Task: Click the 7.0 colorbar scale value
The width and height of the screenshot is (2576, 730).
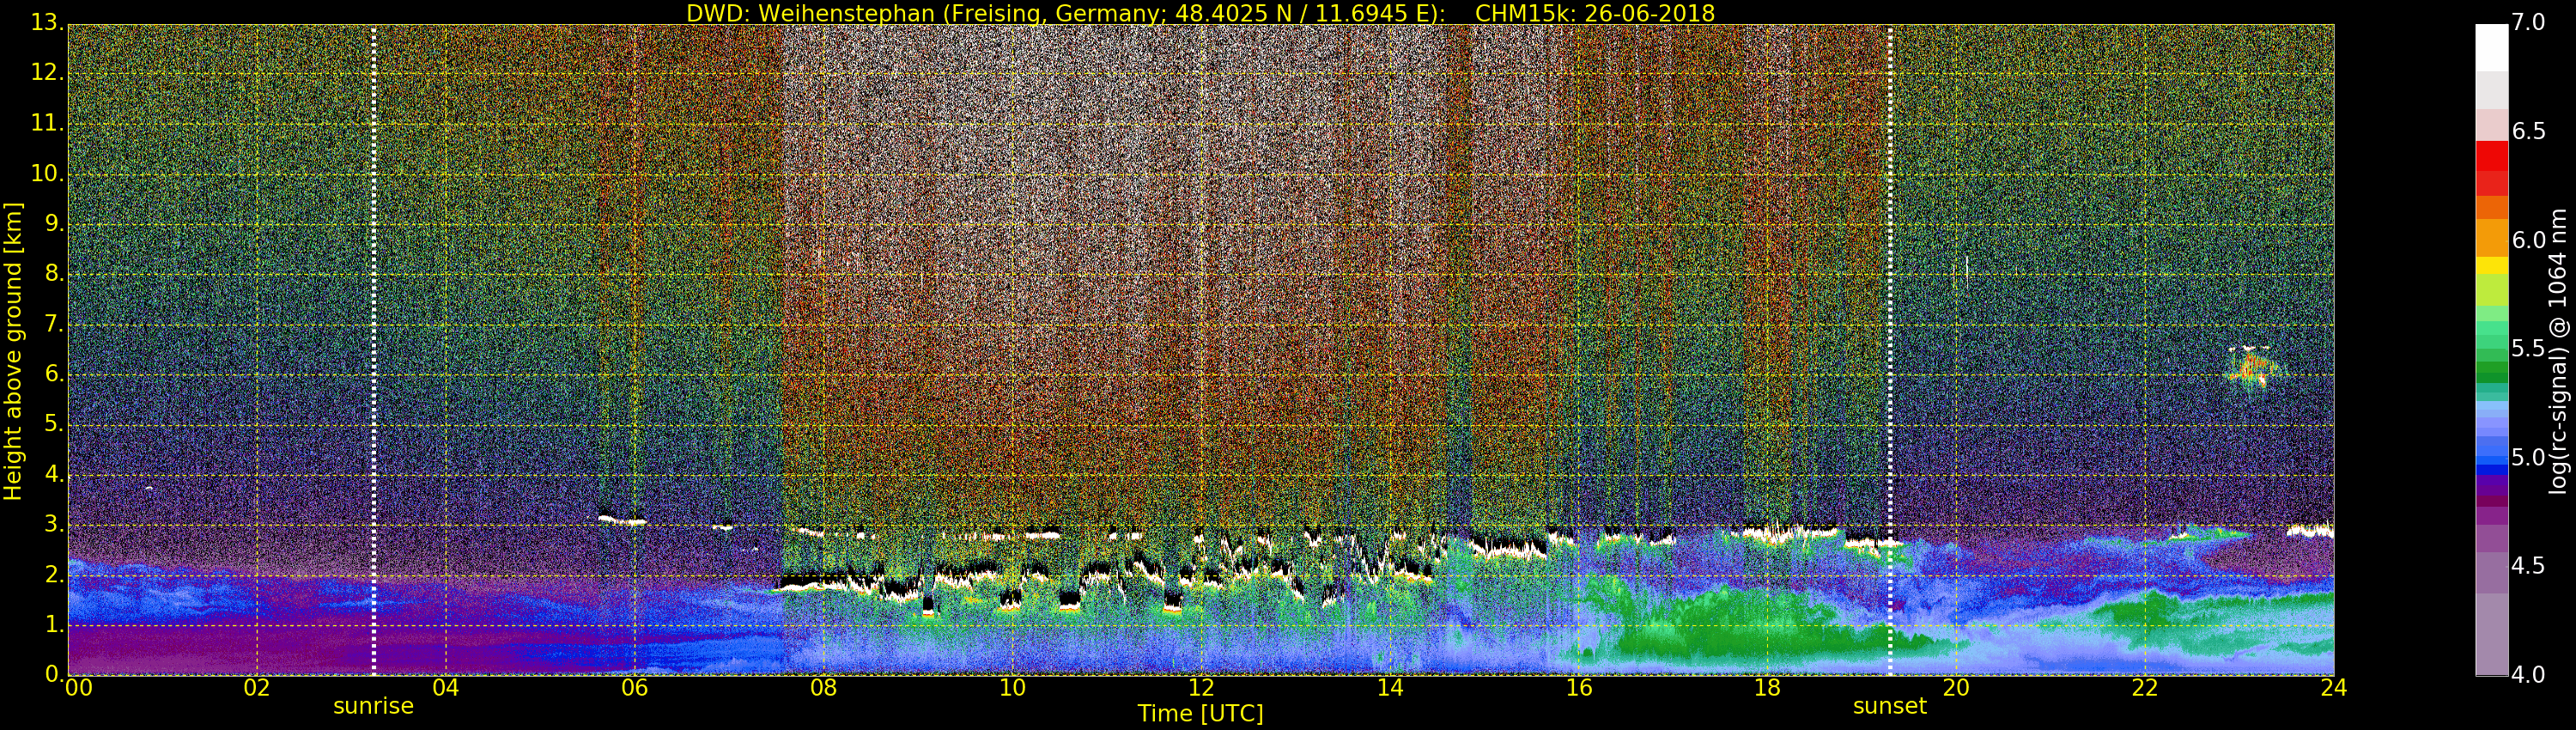Action: point(2529,23)
